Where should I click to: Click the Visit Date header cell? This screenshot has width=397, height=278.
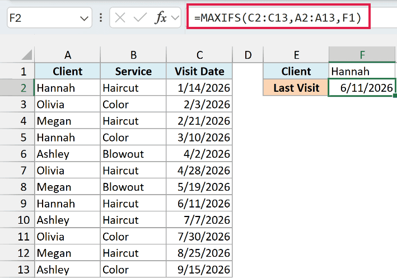point(199,72)
